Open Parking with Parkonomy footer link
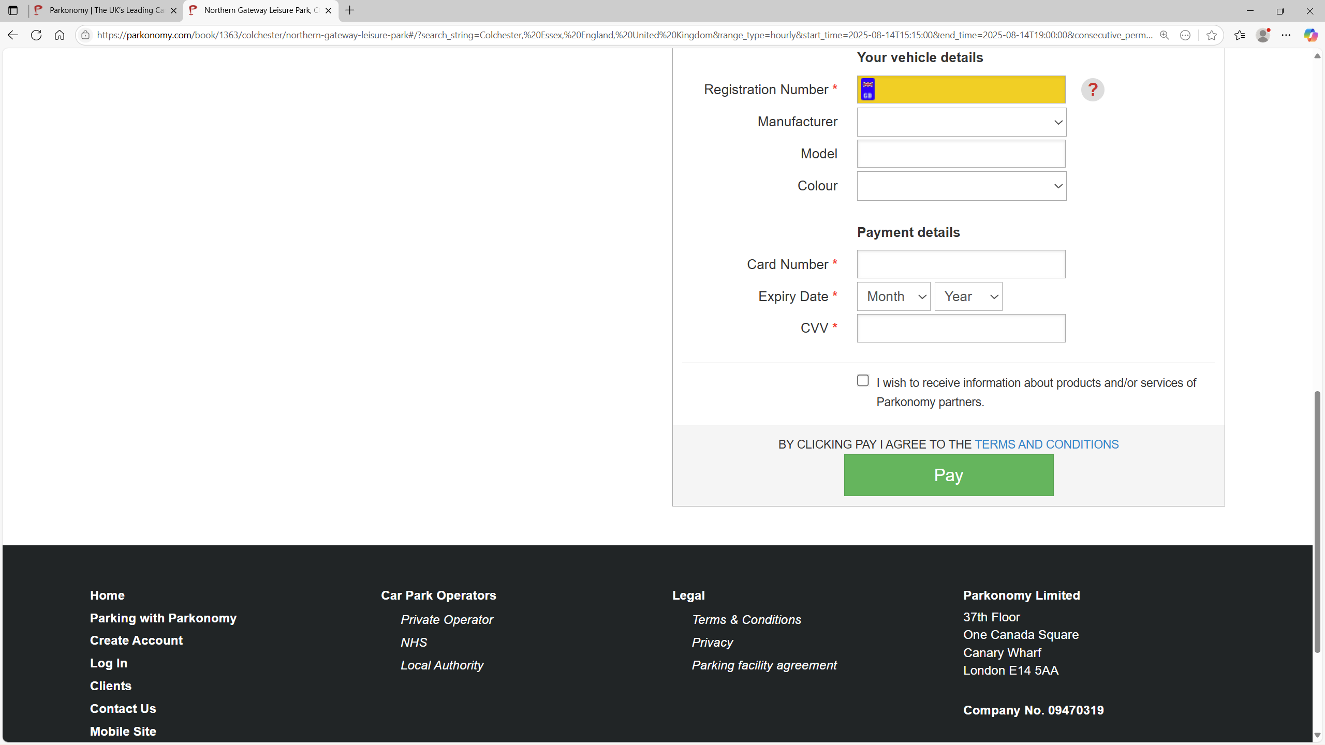 163,618
